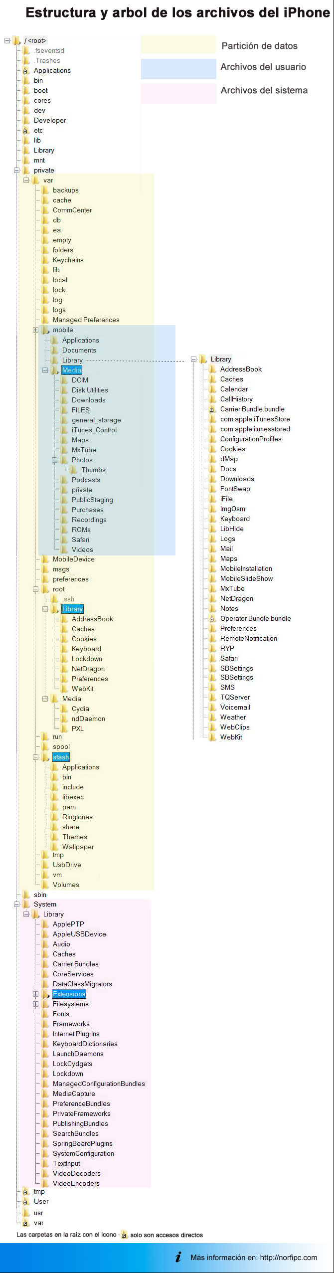Select the 'Recordings' folder row

83,520
